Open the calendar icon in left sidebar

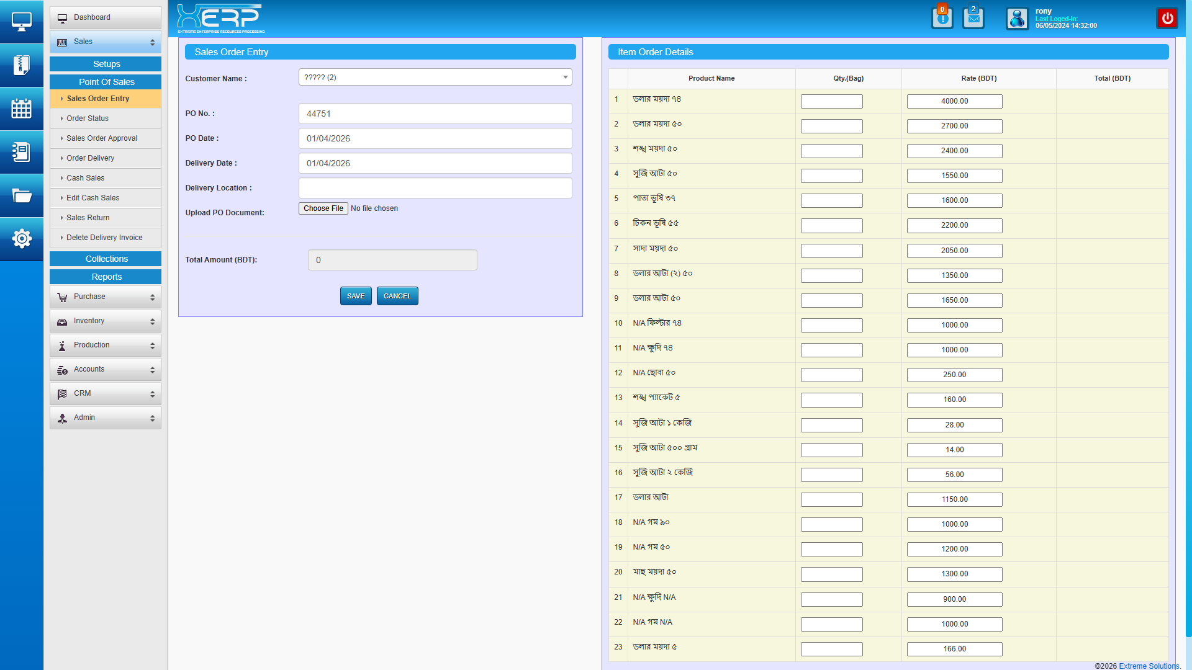21,109
